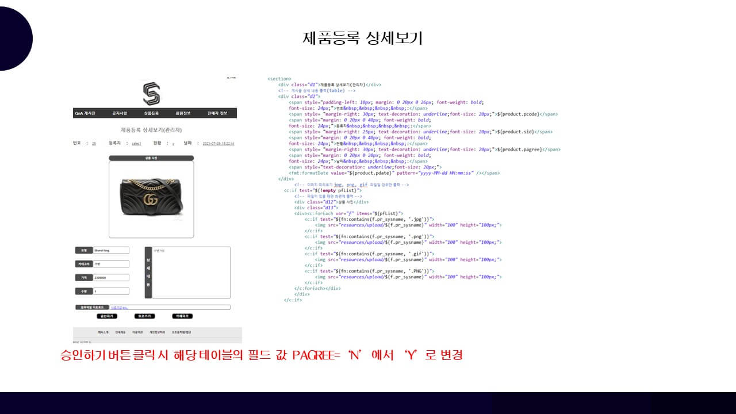Image resolution: width=736 pixels, height=414 pixels.
Task: Click the price field showing 2300000
Action: 111,278
